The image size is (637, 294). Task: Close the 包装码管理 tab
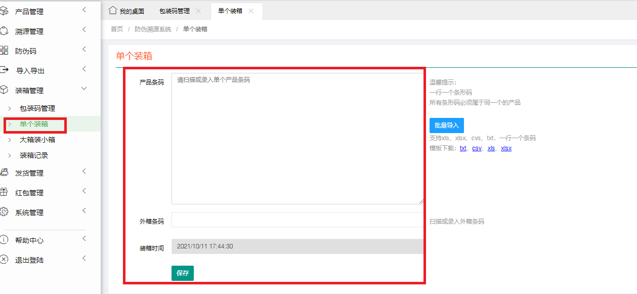[198, 11]
